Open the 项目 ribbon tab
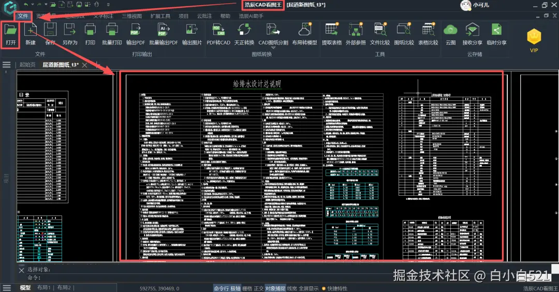The width and height of the screenshot is (559, 292). point(184,16)
